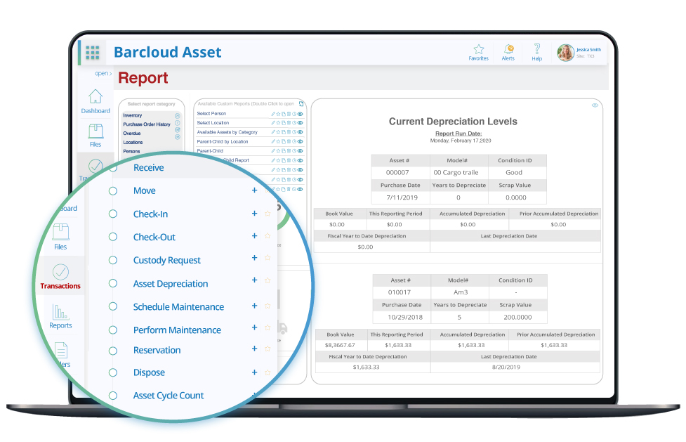
Task: Select Inventory report category
Action: [x=133, y=116]
